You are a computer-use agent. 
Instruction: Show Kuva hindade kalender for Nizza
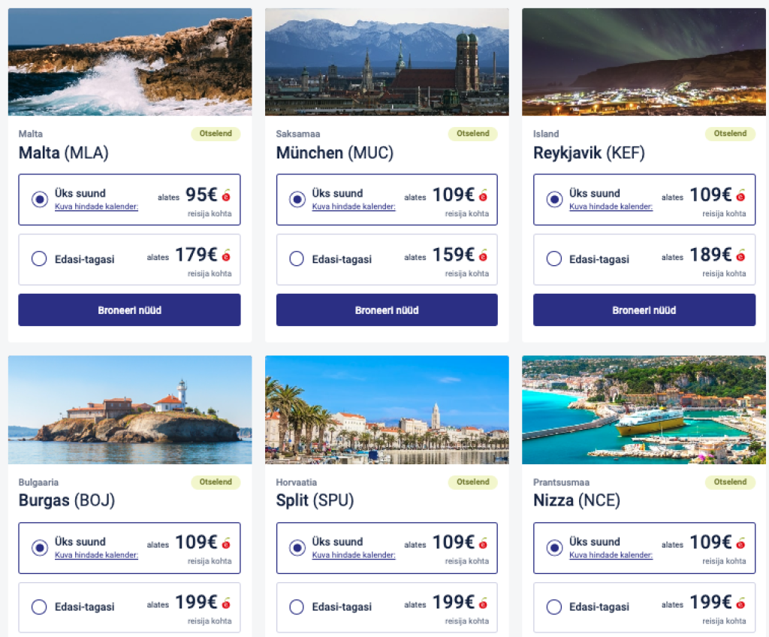coord(611,555)
